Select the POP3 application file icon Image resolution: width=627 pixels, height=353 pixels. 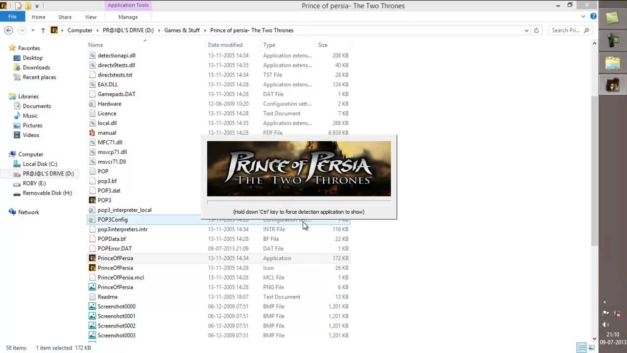92,200
